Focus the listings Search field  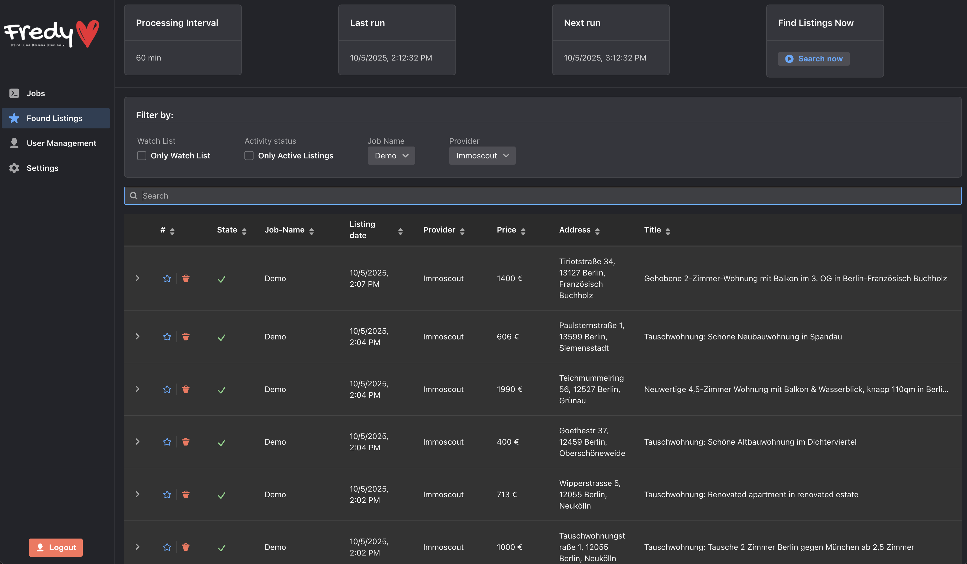543,196
